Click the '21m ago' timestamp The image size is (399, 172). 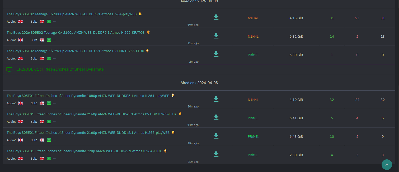coord(193,162)
